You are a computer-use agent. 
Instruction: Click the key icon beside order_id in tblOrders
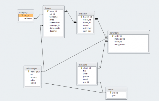[x=113, y=36]
